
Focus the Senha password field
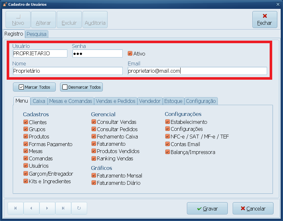coord(97,53)
